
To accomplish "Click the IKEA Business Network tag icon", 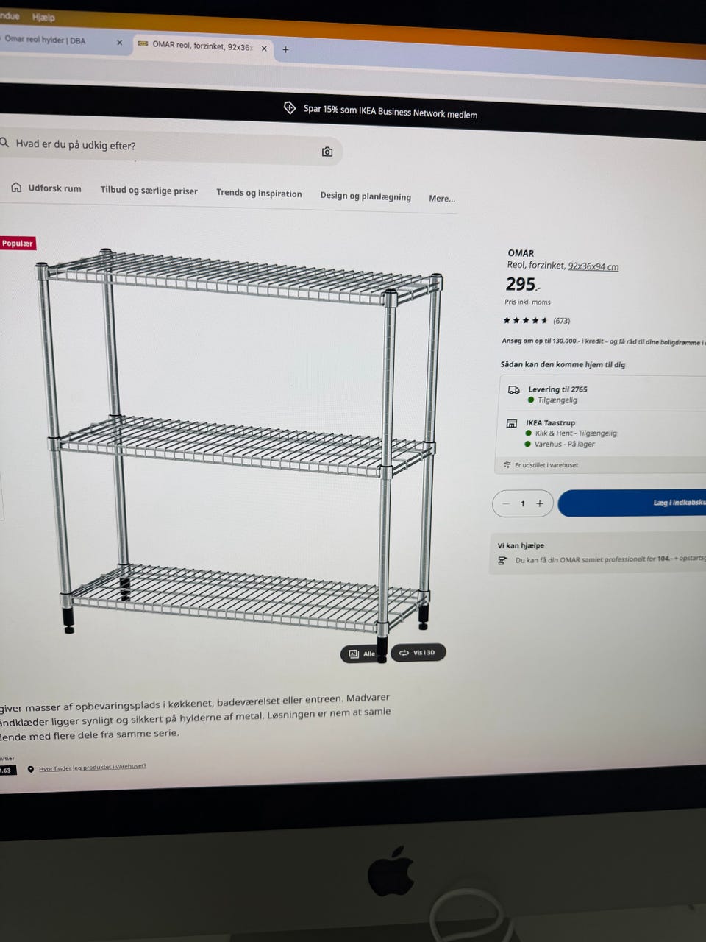I will (290, 107).
